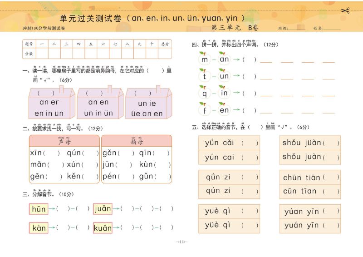Click the scissors icon at the top corner
Viewport: 363px width, 257px height.
pos(345,10)
